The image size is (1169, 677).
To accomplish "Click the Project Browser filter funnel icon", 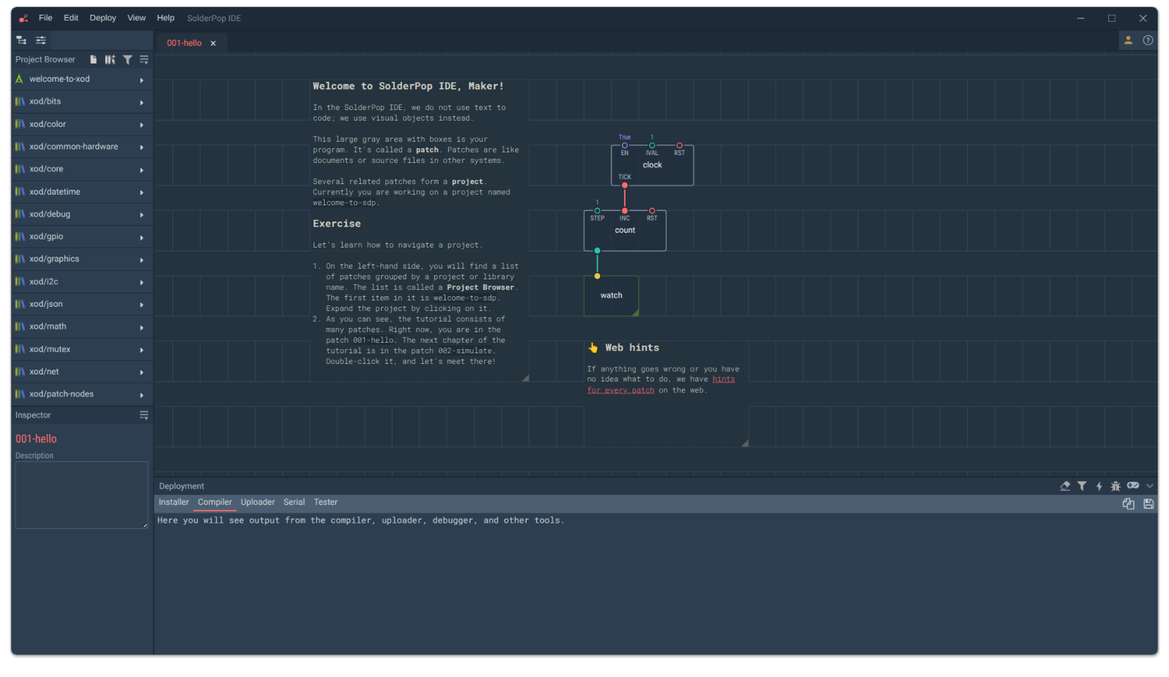I will pyautogui.click(x=128, y=60).
